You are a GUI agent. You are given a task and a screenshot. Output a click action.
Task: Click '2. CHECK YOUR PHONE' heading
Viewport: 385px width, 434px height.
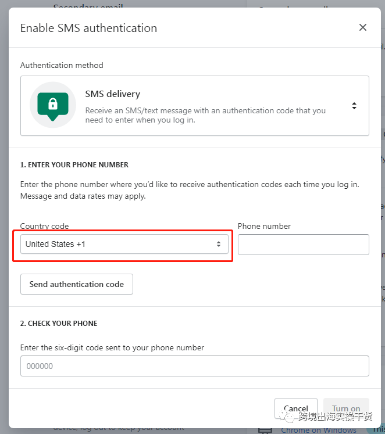59,323
